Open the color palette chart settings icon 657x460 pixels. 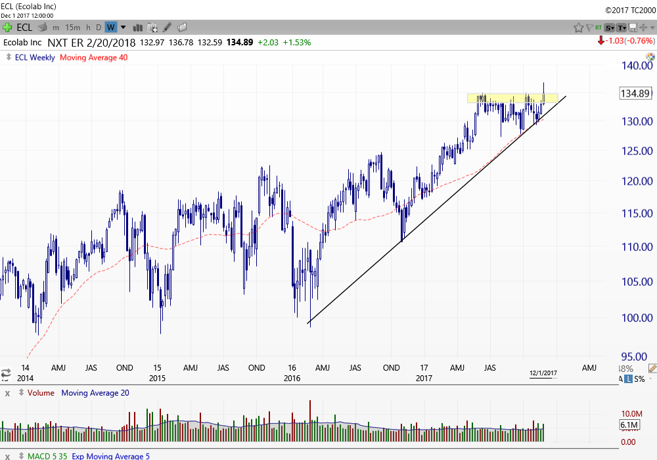pyautogui.click(x=650, y=57)
